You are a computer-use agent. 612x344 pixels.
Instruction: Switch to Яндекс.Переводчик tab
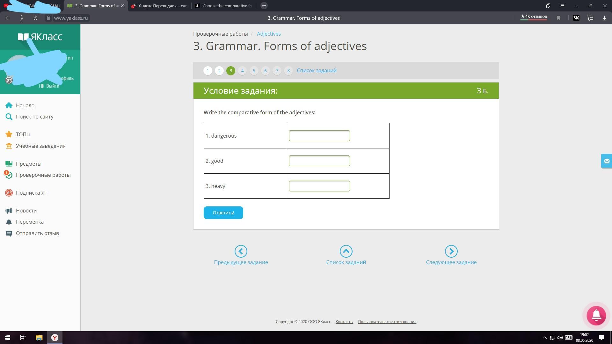coord(160,6)
